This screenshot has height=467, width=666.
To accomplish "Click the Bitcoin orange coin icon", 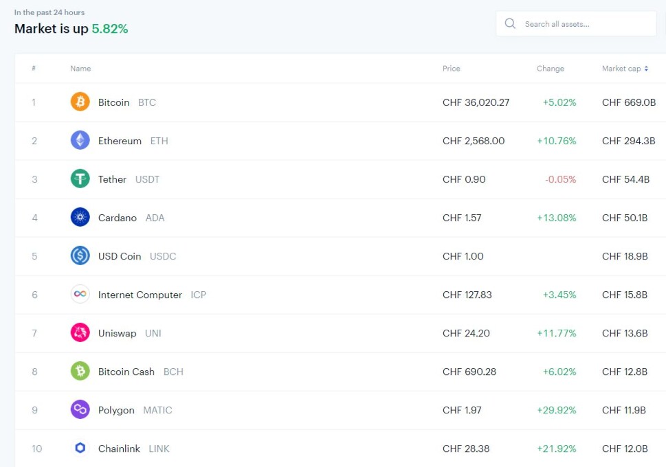I will [80, 102].
